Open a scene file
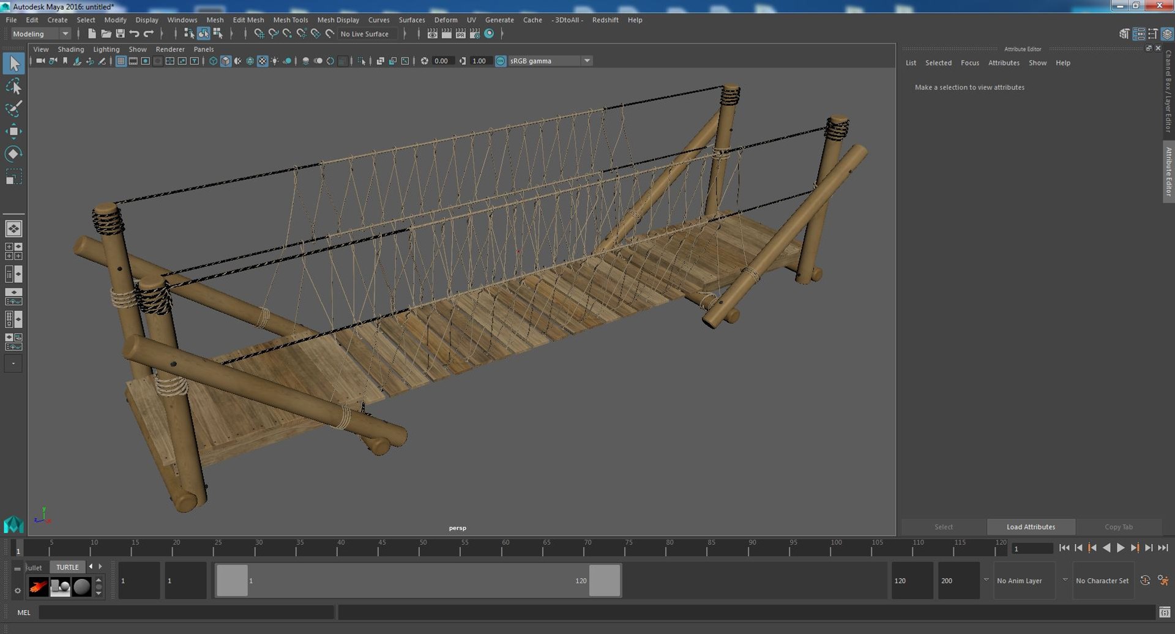The height and width of the screenshot is (634, 1175). point(106,34)
